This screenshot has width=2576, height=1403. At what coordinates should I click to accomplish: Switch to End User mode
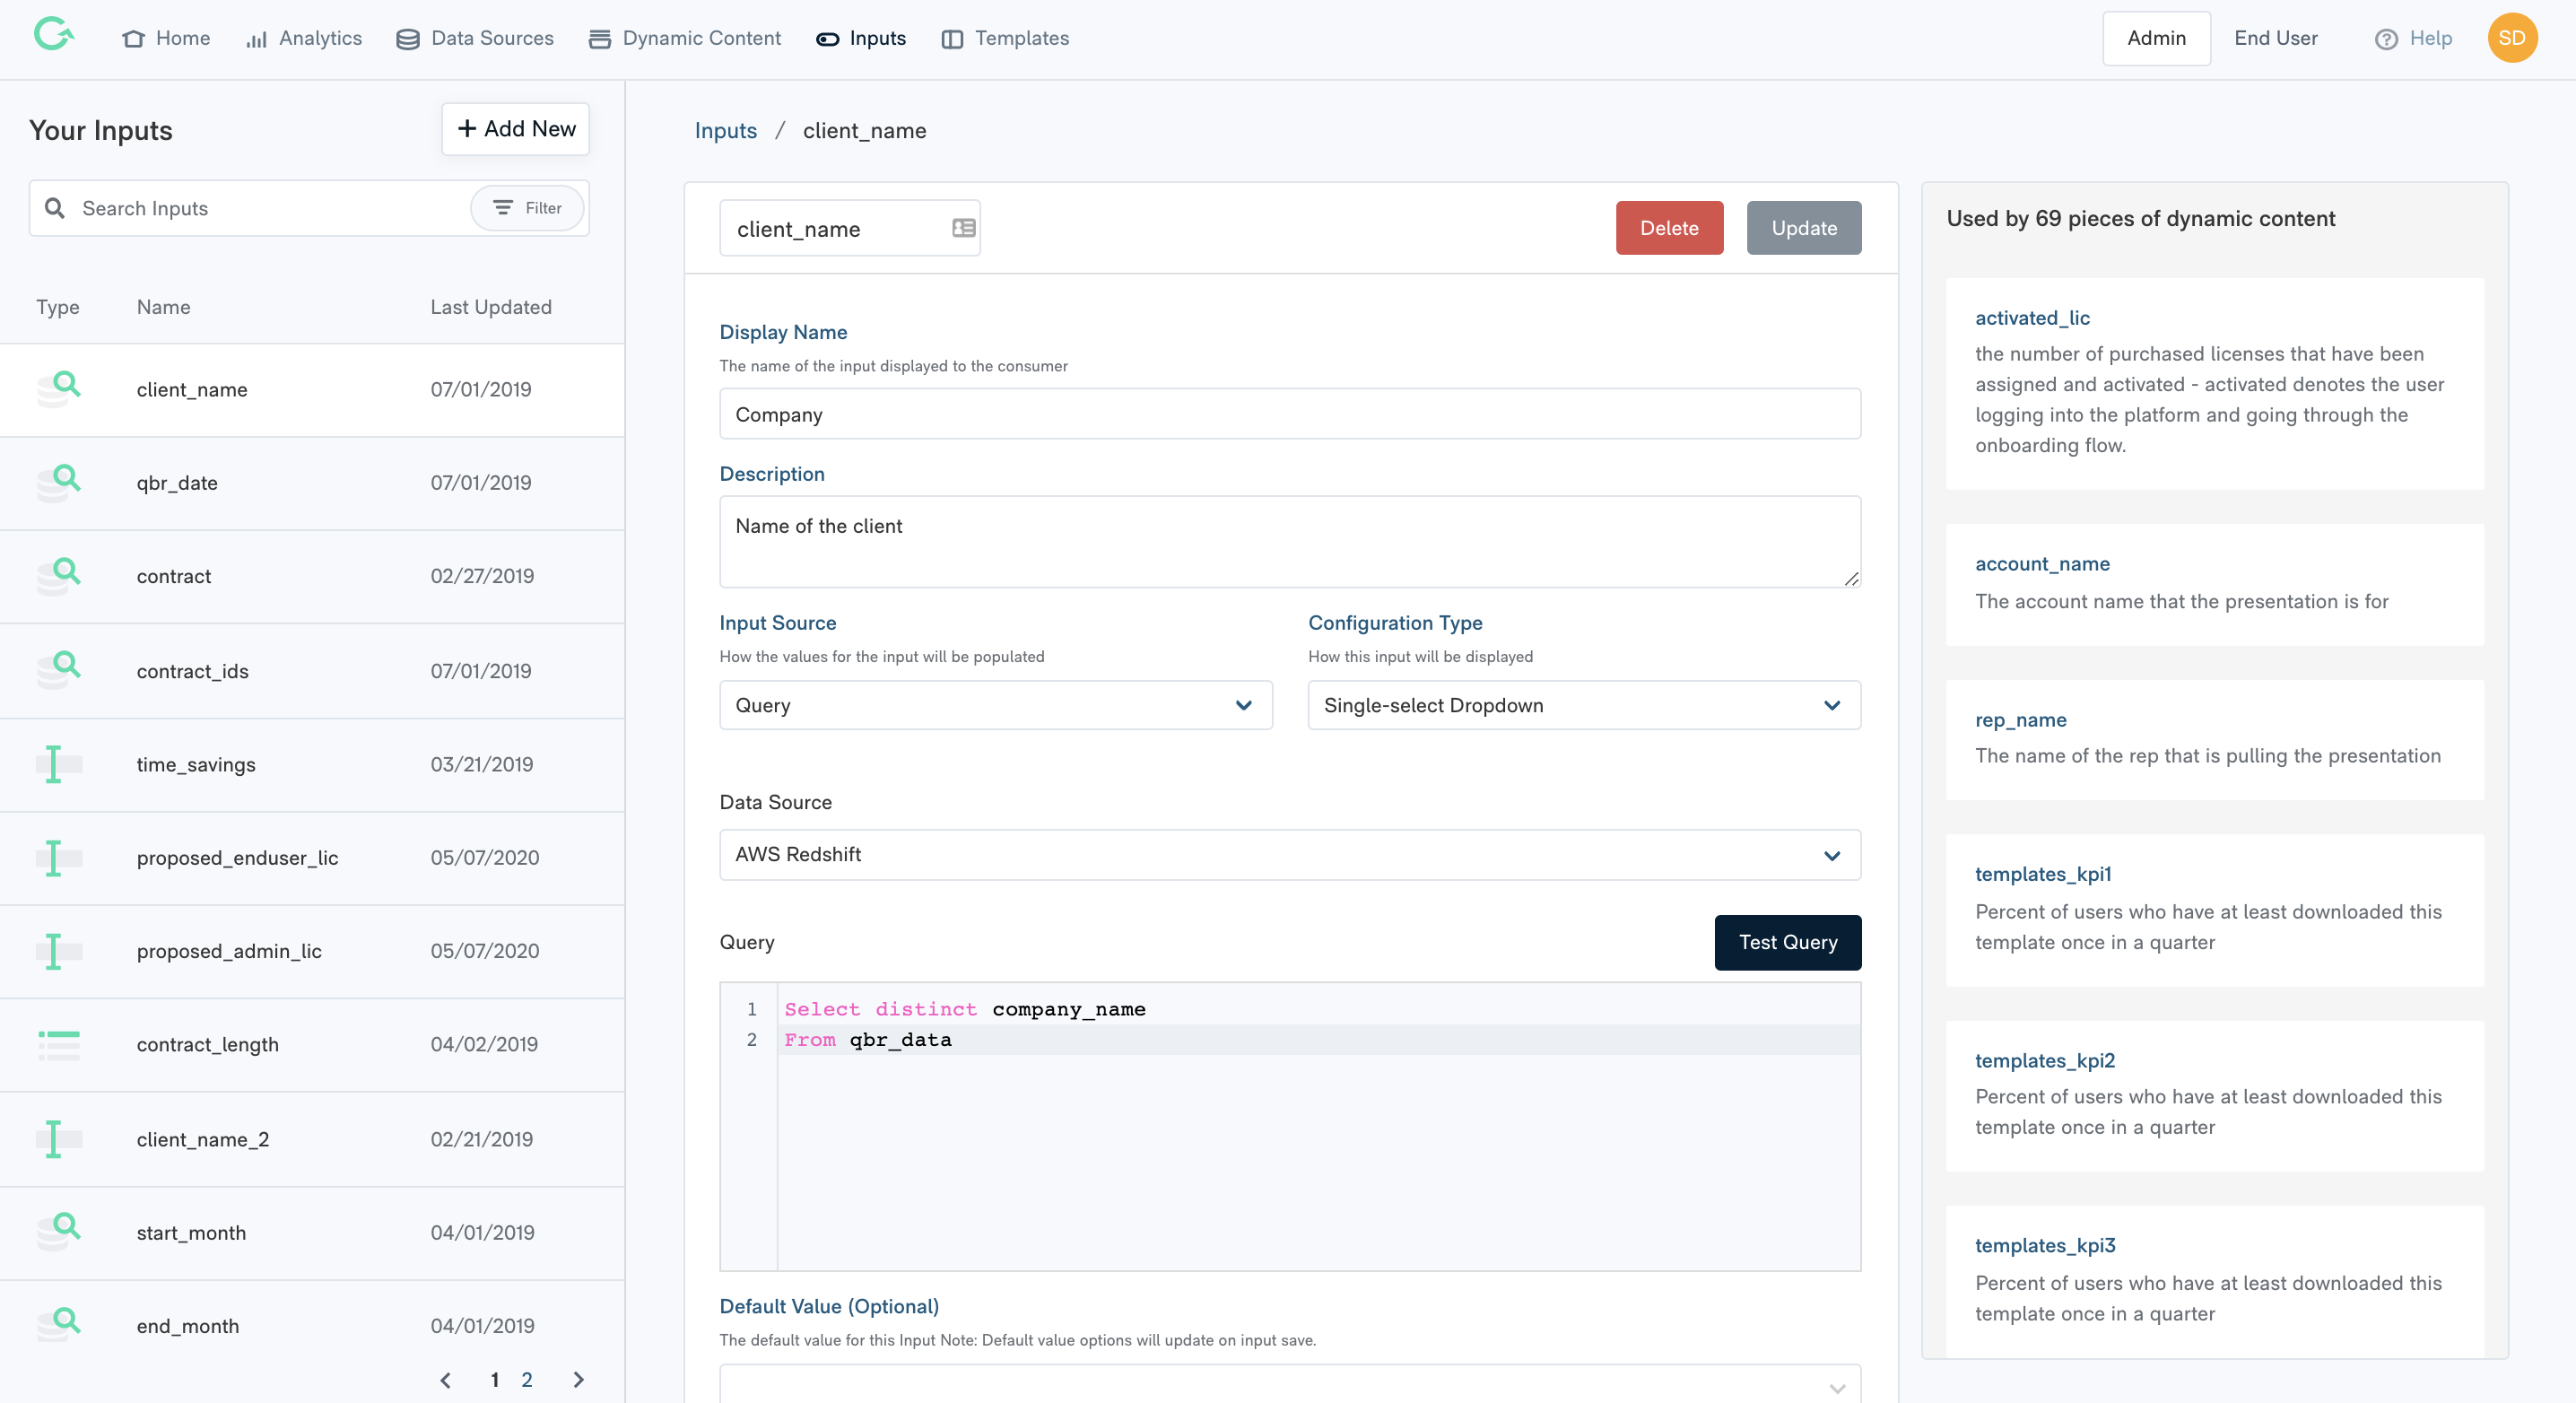2275,38
